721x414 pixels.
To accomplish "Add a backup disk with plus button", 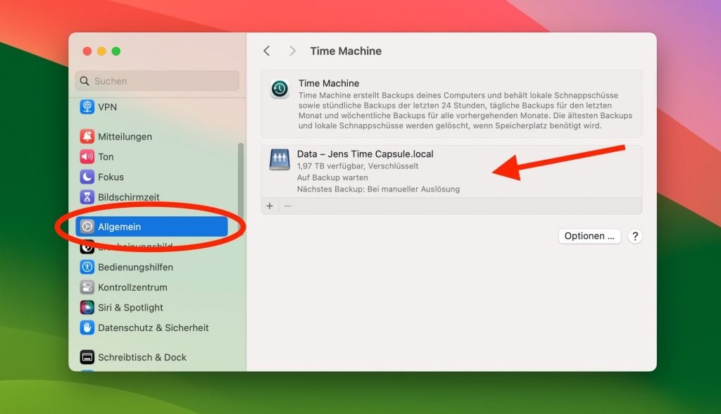I will pos(270,206).
